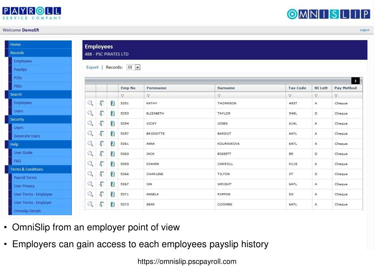
Task: Click the Export link
Action: point(92,67)
